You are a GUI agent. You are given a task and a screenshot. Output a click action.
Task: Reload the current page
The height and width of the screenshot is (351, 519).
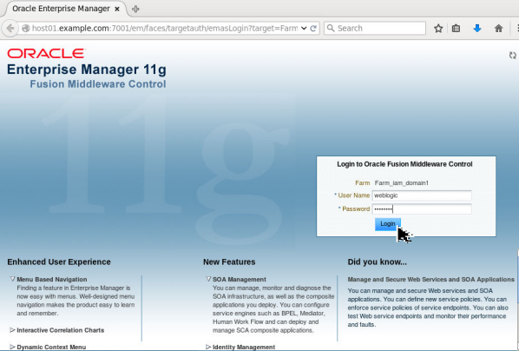(x=313, y=29)
